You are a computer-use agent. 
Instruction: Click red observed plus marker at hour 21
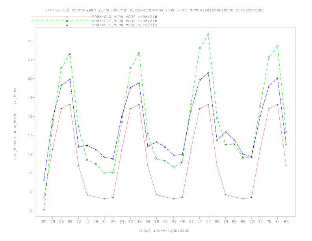click(104, 198)
